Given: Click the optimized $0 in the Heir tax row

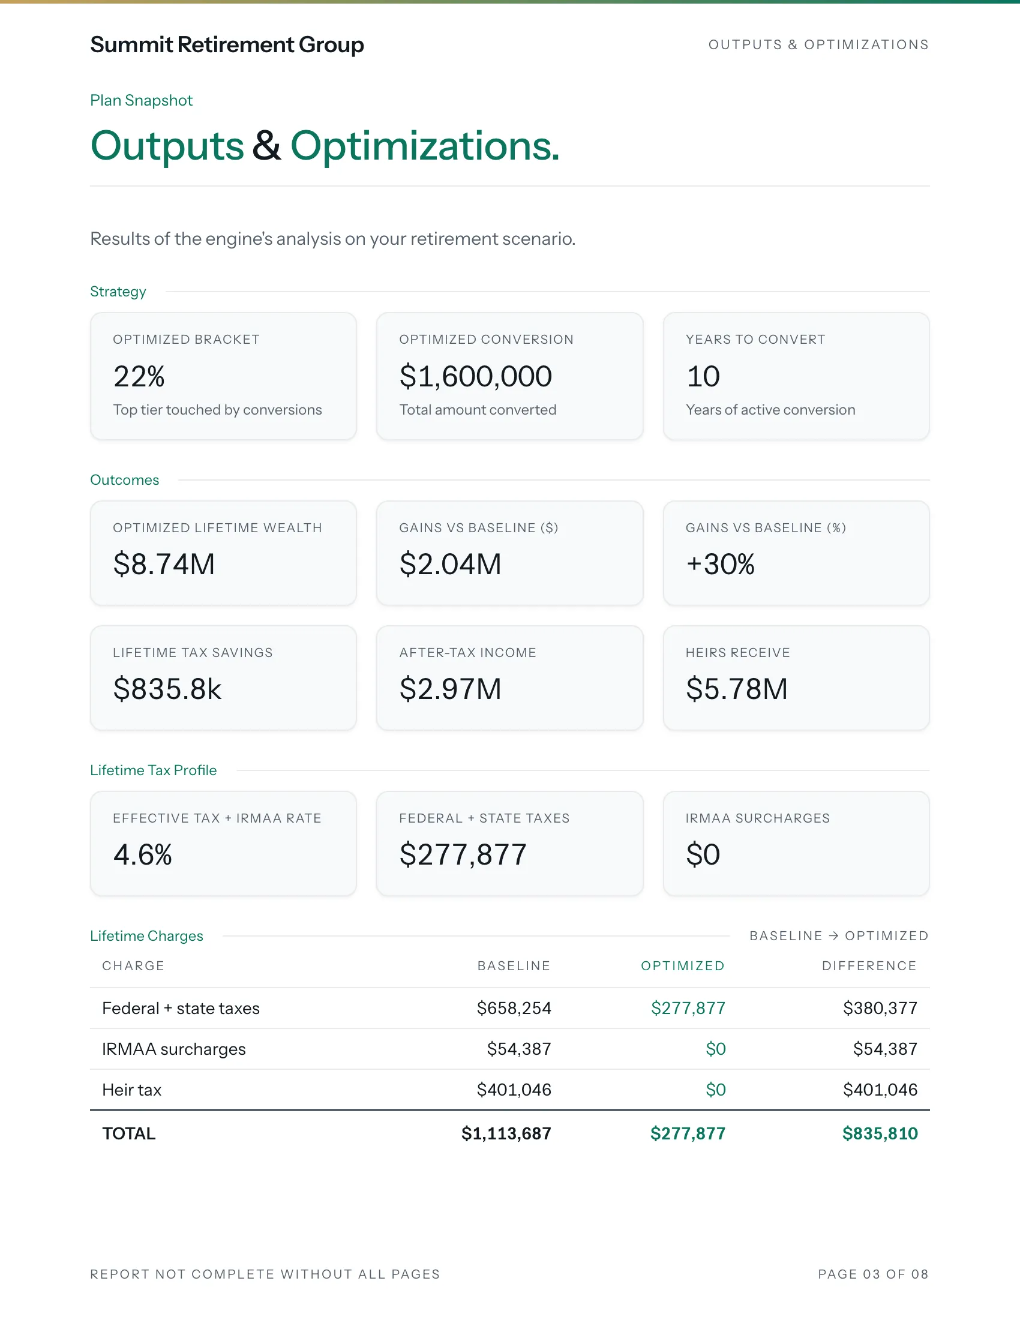Looking at the screenshot, I should tap(715, 1090).
